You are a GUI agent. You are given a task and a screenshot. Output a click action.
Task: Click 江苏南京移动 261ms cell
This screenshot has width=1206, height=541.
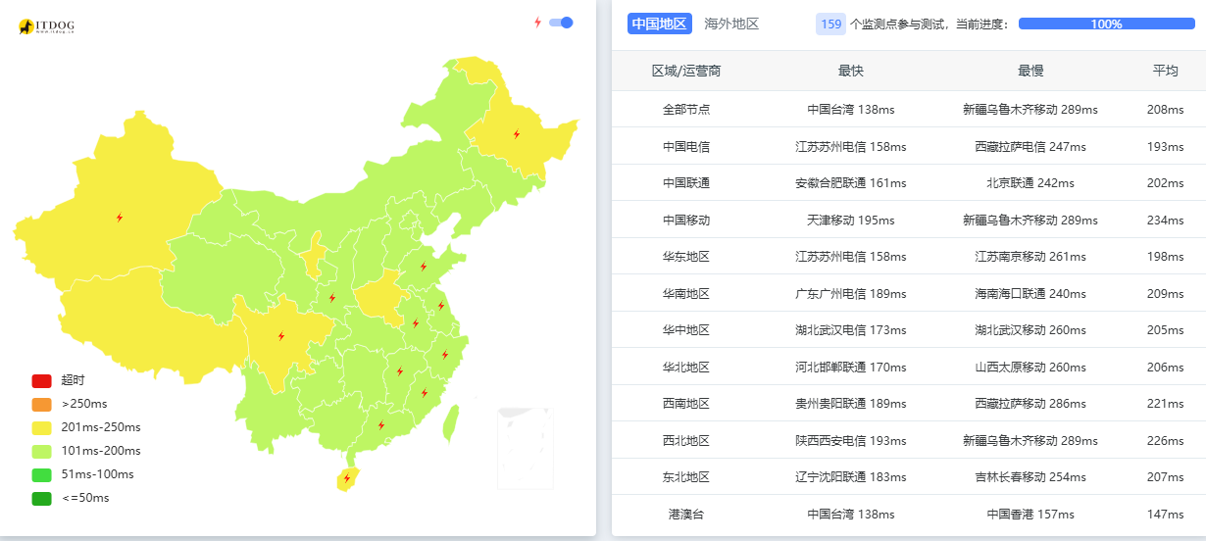(1030, 257)
